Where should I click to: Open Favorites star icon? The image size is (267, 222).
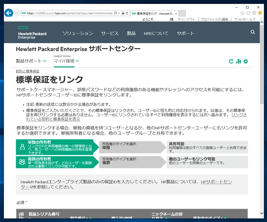tap(248, 13)
